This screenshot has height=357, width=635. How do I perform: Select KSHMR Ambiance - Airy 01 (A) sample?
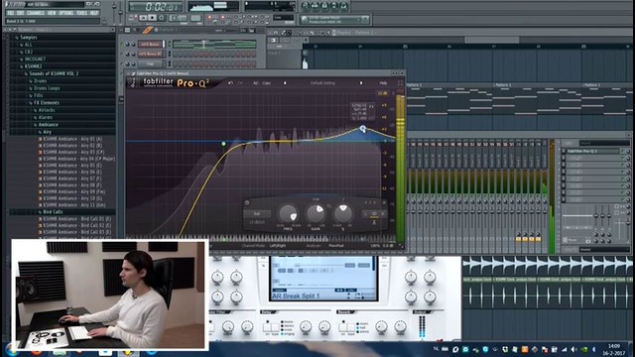[x=72, y=139]
